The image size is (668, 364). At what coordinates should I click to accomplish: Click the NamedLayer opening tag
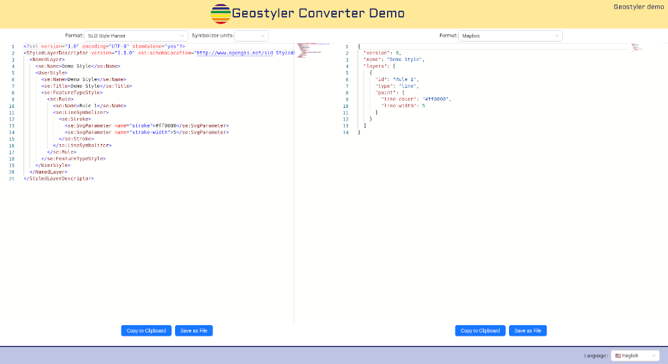point(48,60)
